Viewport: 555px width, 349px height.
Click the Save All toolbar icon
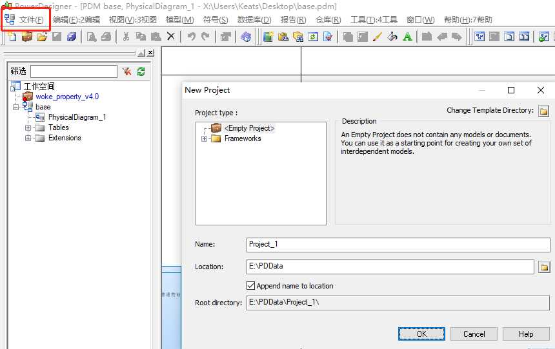(72, 37)
